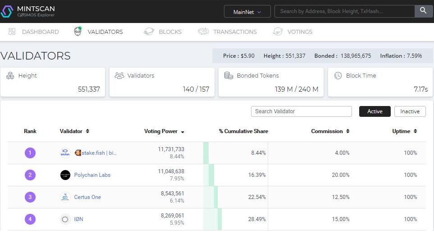Click commission 12.50% cell
The width and height of the screenshot is (434, 240).
341,197
